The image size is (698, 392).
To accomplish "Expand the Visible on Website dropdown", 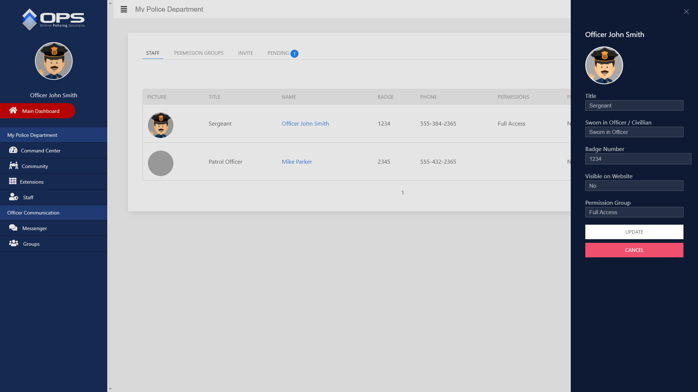I will pyautogui.click(x=634, y=186).
